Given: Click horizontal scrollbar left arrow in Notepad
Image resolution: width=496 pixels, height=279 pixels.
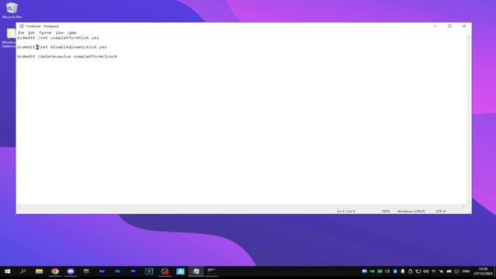Looking at the screenshot, I should pyautogui.click(x=19, y=206).
